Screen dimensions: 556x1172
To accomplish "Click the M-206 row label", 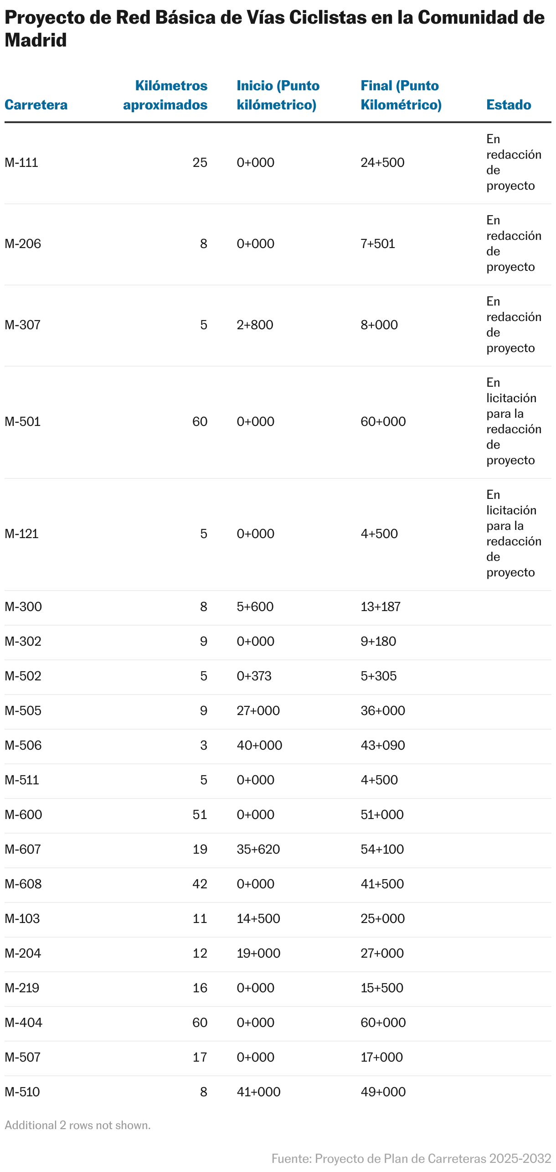I will click(23, 244).
